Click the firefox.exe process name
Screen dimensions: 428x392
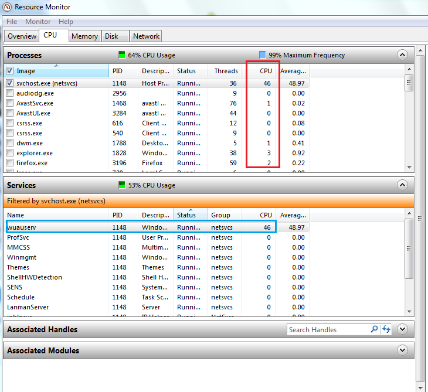(x=32, y=163)
